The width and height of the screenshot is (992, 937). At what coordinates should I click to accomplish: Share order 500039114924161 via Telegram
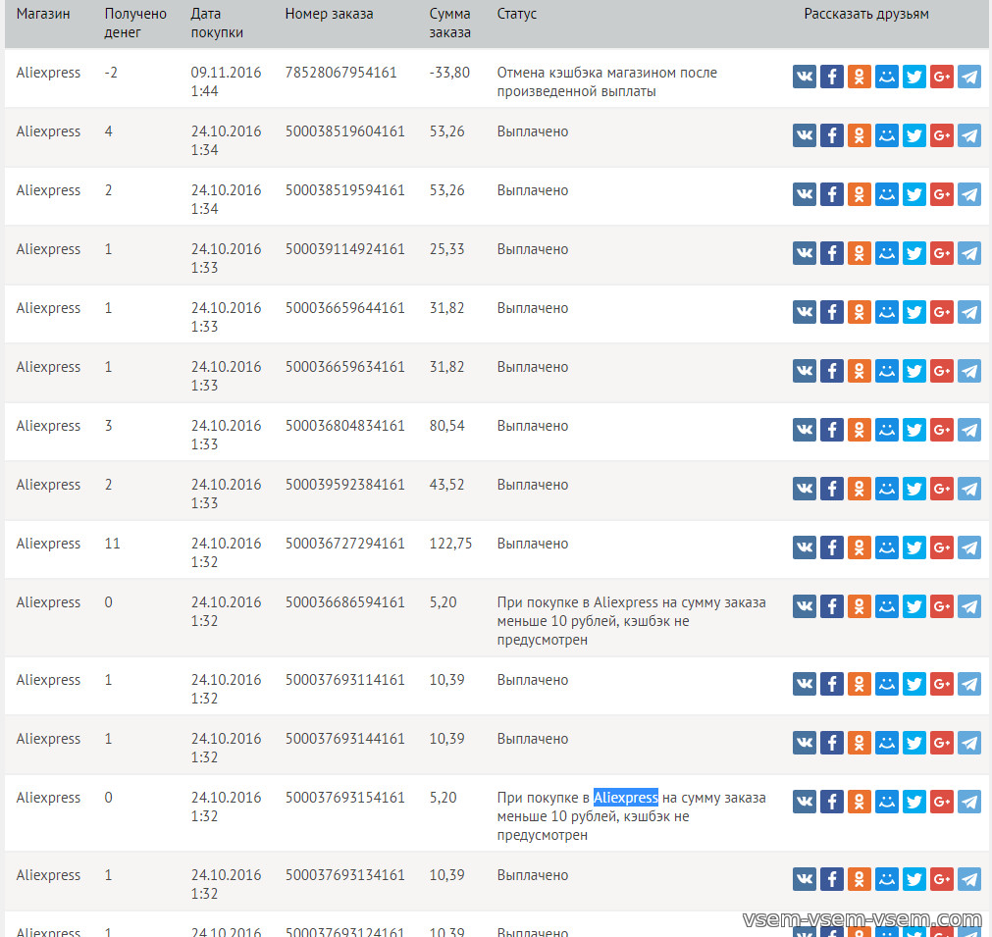pyautogui.click(x=968, y=253)
